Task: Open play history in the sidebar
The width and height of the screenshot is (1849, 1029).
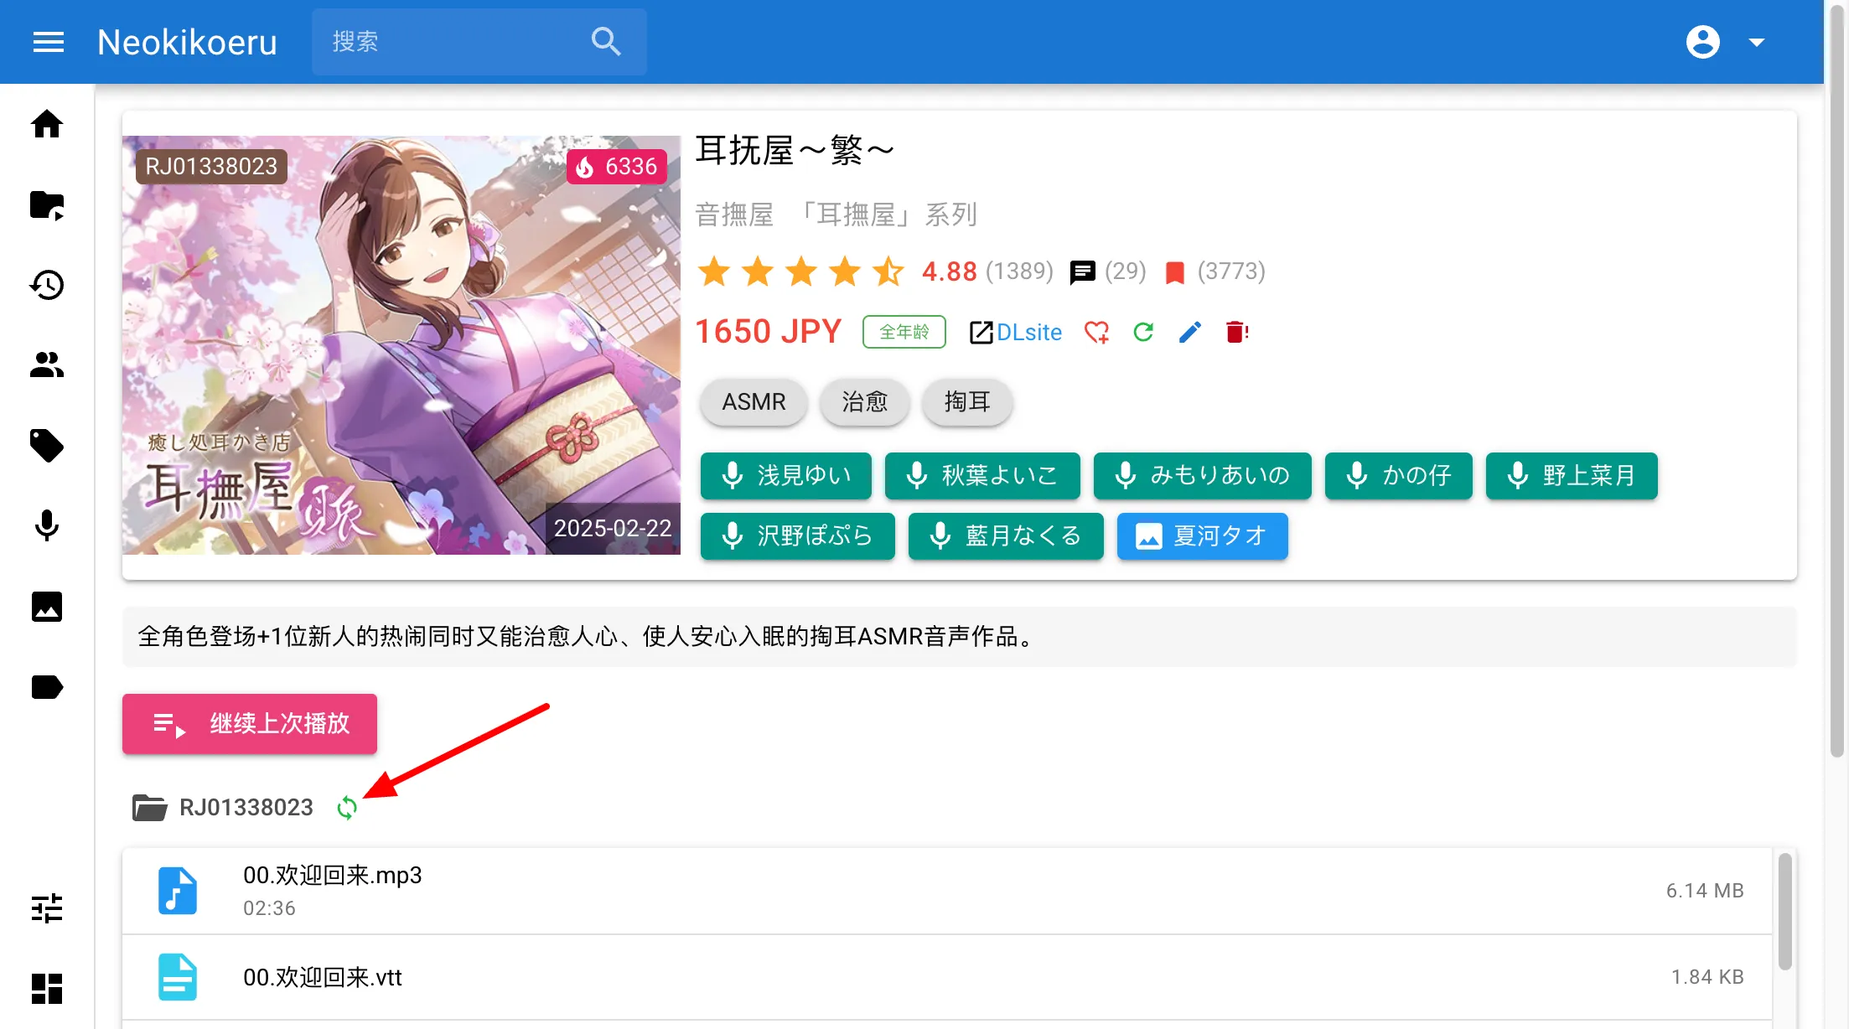Action: [x=47, y=285]
